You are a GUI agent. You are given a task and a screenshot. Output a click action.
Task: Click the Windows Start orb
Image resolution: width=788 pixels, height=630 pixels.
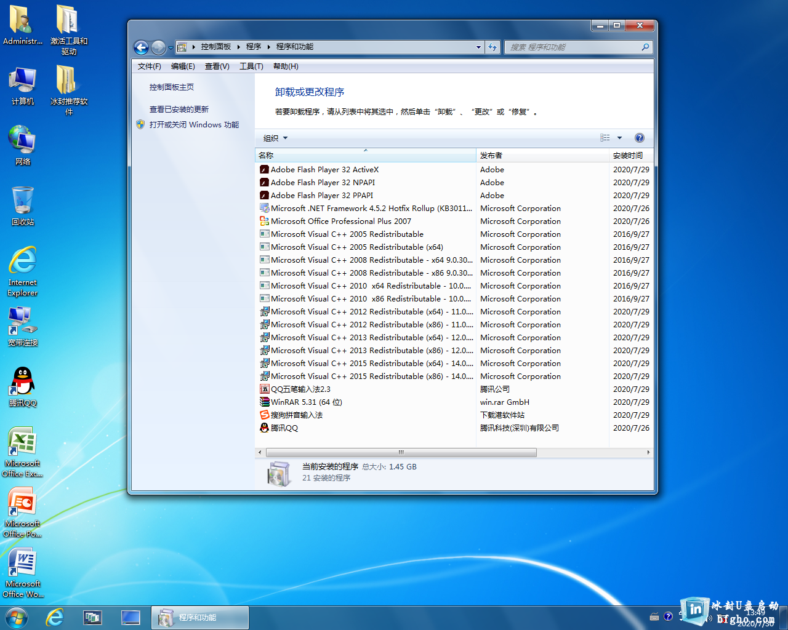(17, 617)
